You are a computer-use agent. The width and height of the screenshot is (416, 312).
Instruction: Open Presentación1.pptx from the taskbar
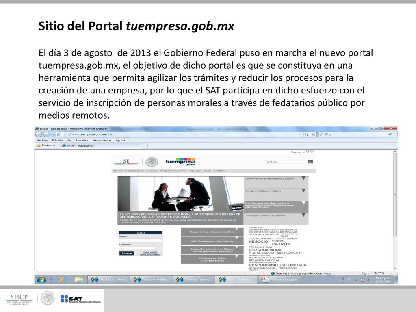tap(279, 279)
